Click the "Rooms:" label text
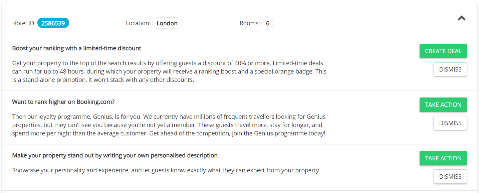This screenshot has width=479, height=193. click(249, 23)
